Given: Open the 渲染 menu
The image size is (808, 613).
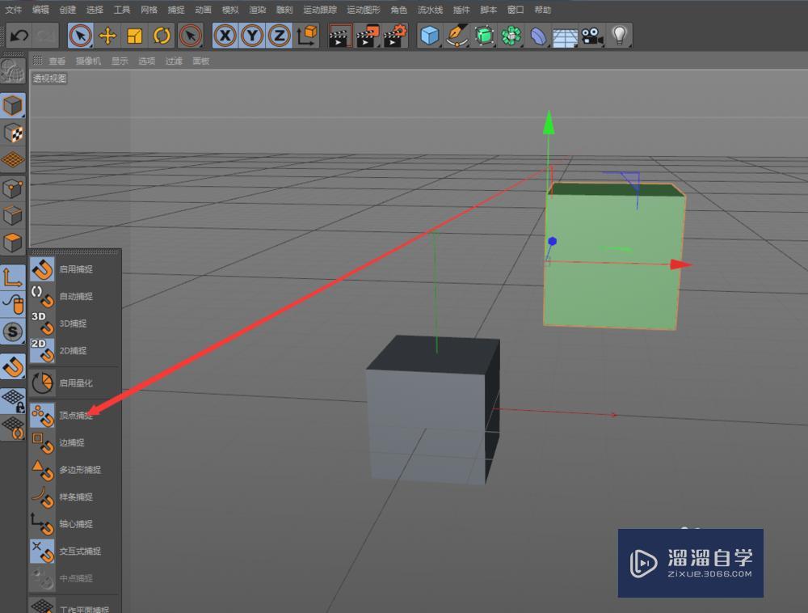Looking at the screenshot, I should 257,9.
